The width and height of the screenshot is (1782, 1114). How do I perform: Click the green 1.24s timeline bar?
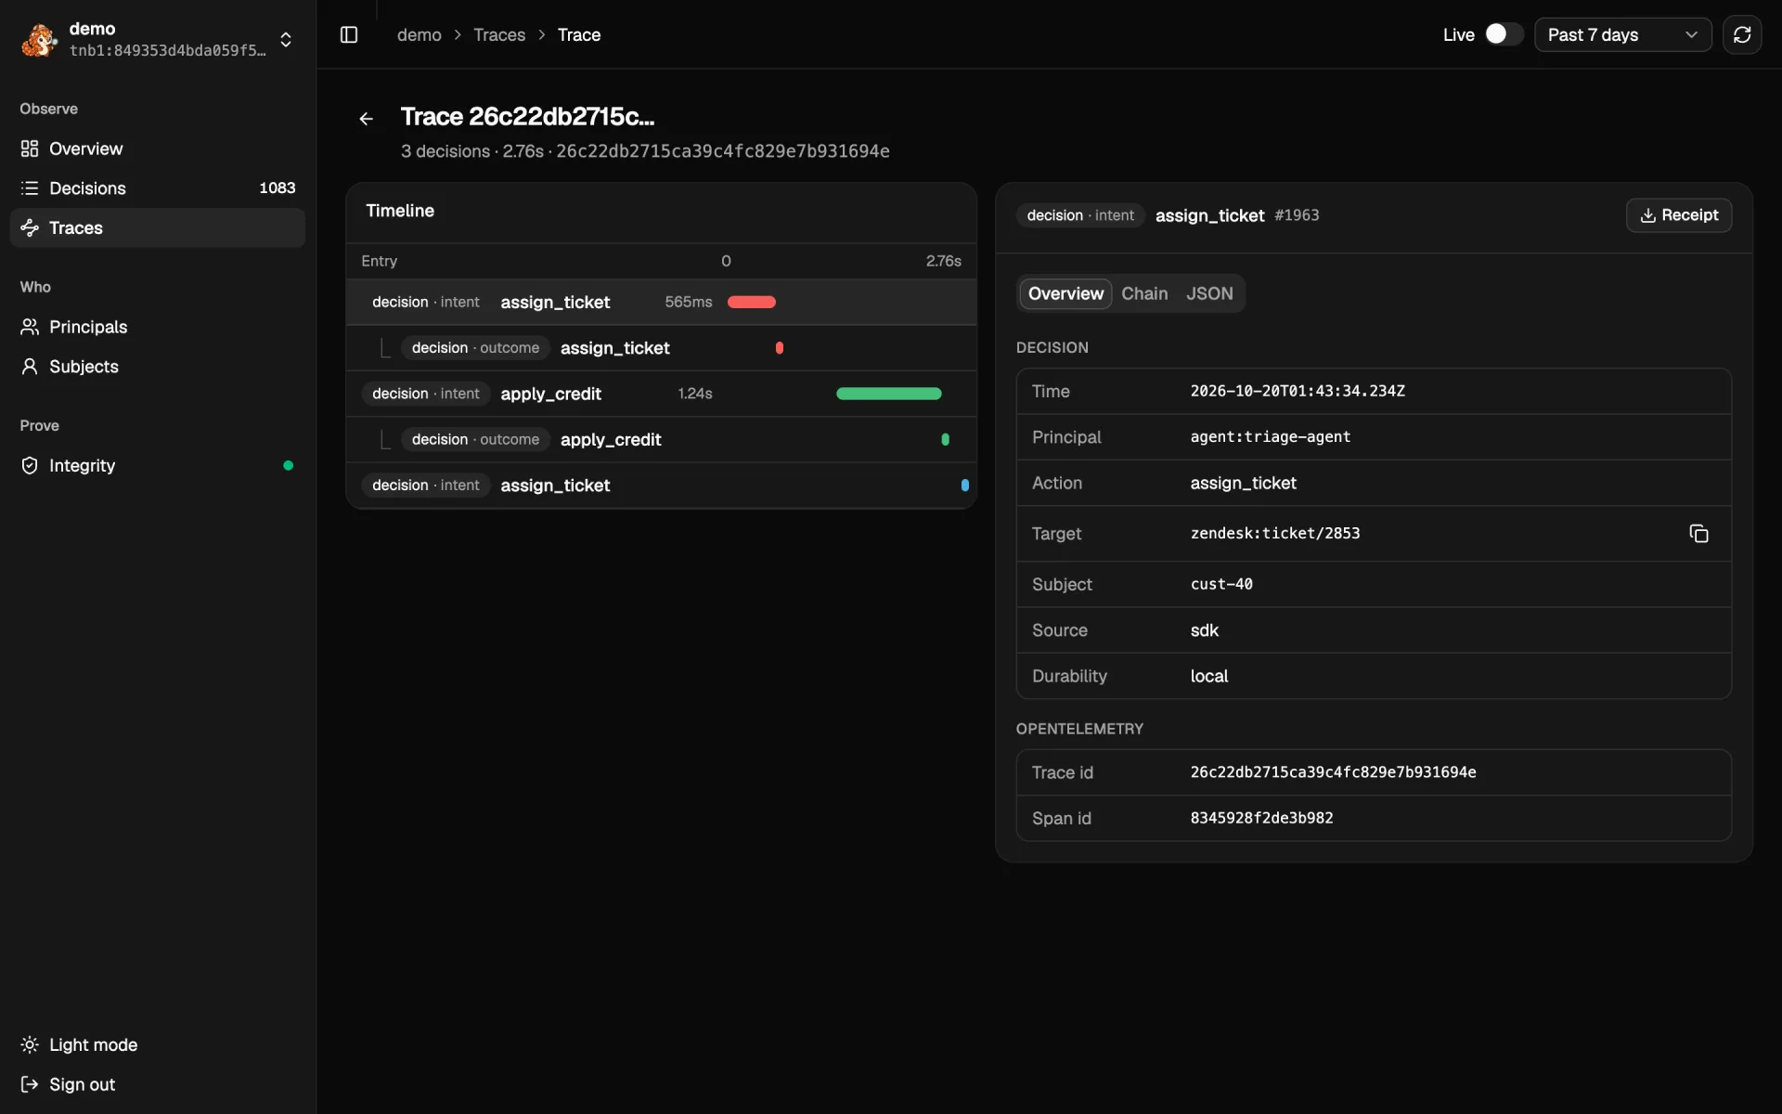pyautogui.click(x=889, y=394)
